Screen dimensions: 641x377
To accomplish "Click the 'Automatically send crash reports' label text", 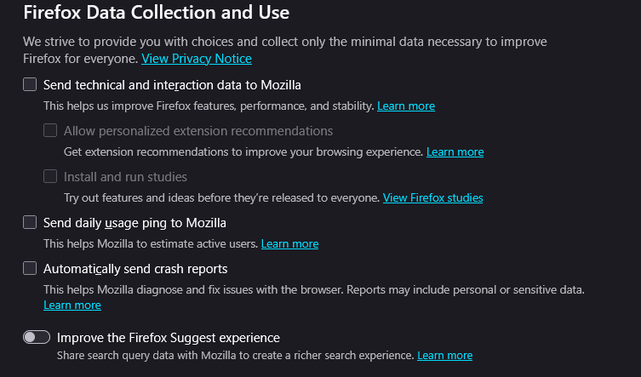I will click(x=135, y=269).
